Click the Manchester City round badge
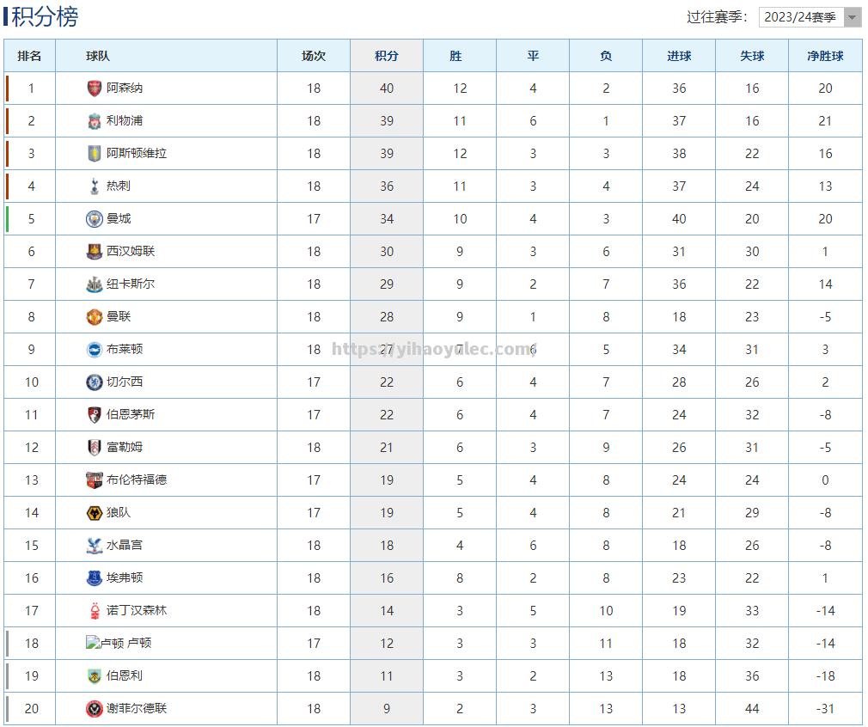Screen dimensions: 868x727 coord(95,219)
